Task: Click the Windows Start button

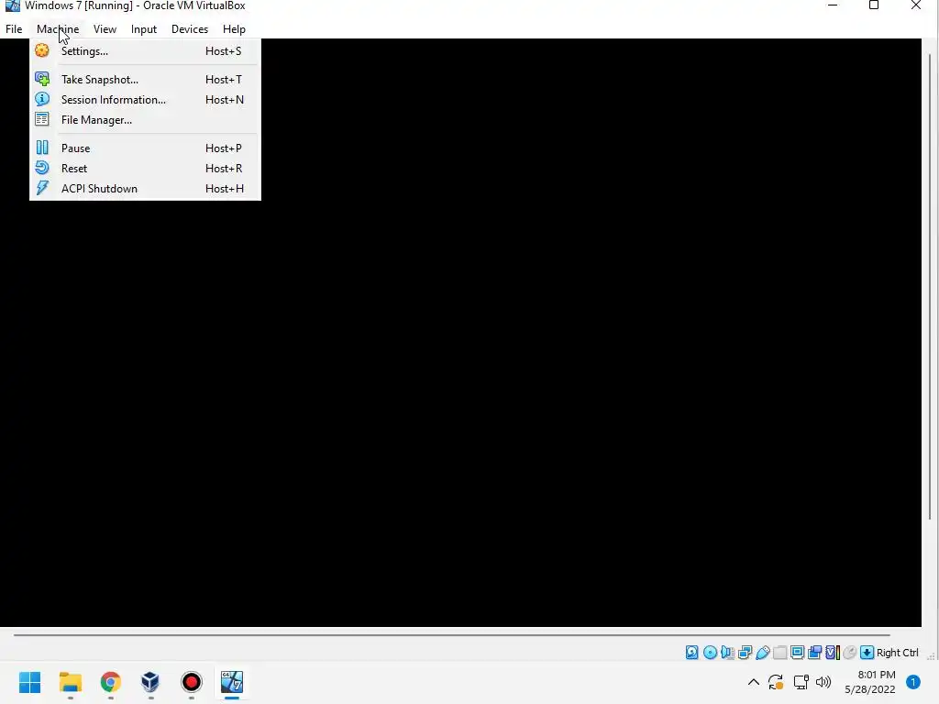Action: (x=30, y=682)
